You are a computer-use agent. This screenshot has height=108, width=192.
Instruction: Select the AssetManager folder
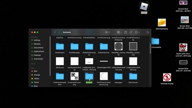point(74,46)
